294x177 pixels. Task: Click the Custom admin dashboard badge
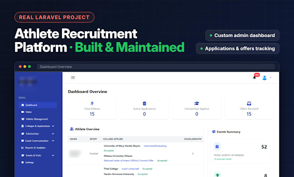coord(242,35)
